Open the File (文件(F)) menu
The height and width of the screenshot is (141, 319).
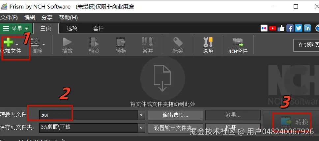9,18
